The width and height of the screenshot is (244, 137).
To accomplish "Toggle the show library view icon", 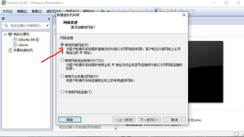I will click(158, 11).
